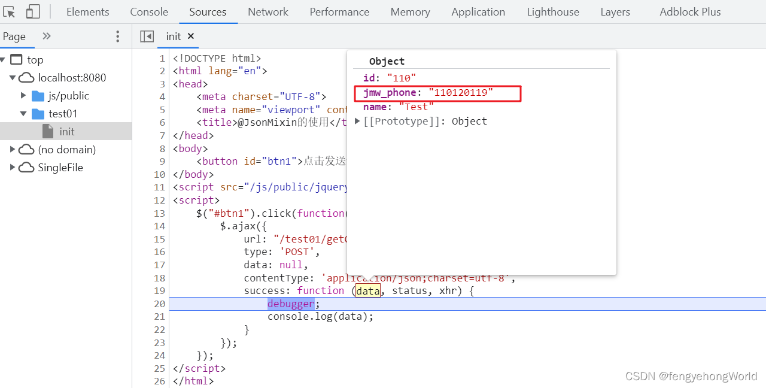Click the top frame icon in sidebar
The width and height of the screenshot is (766, 388).
tap(17, 59)
